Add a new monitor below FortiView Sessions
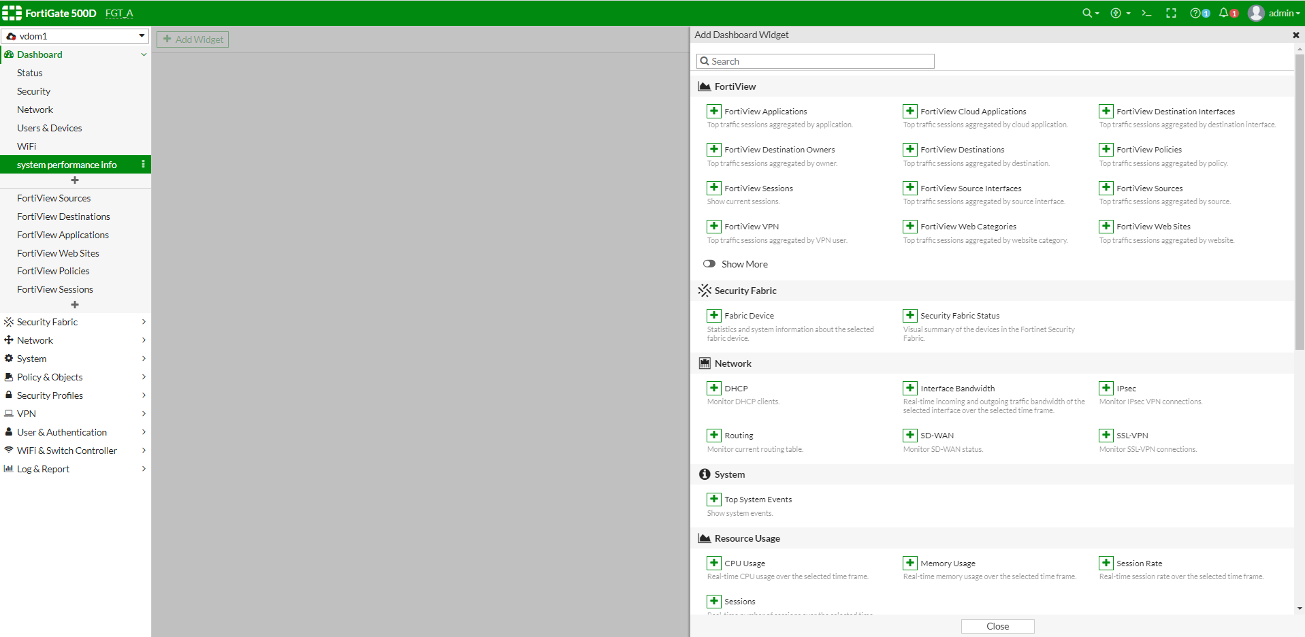This screenshot has width=1305, height=637. tap(75, 305)
